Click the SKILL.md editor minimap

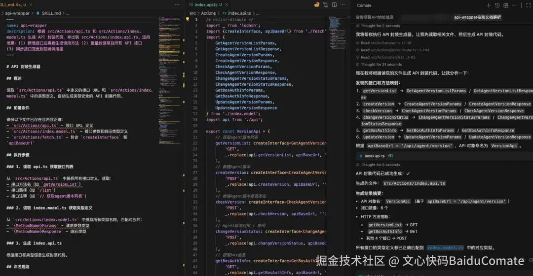(169, 80)
